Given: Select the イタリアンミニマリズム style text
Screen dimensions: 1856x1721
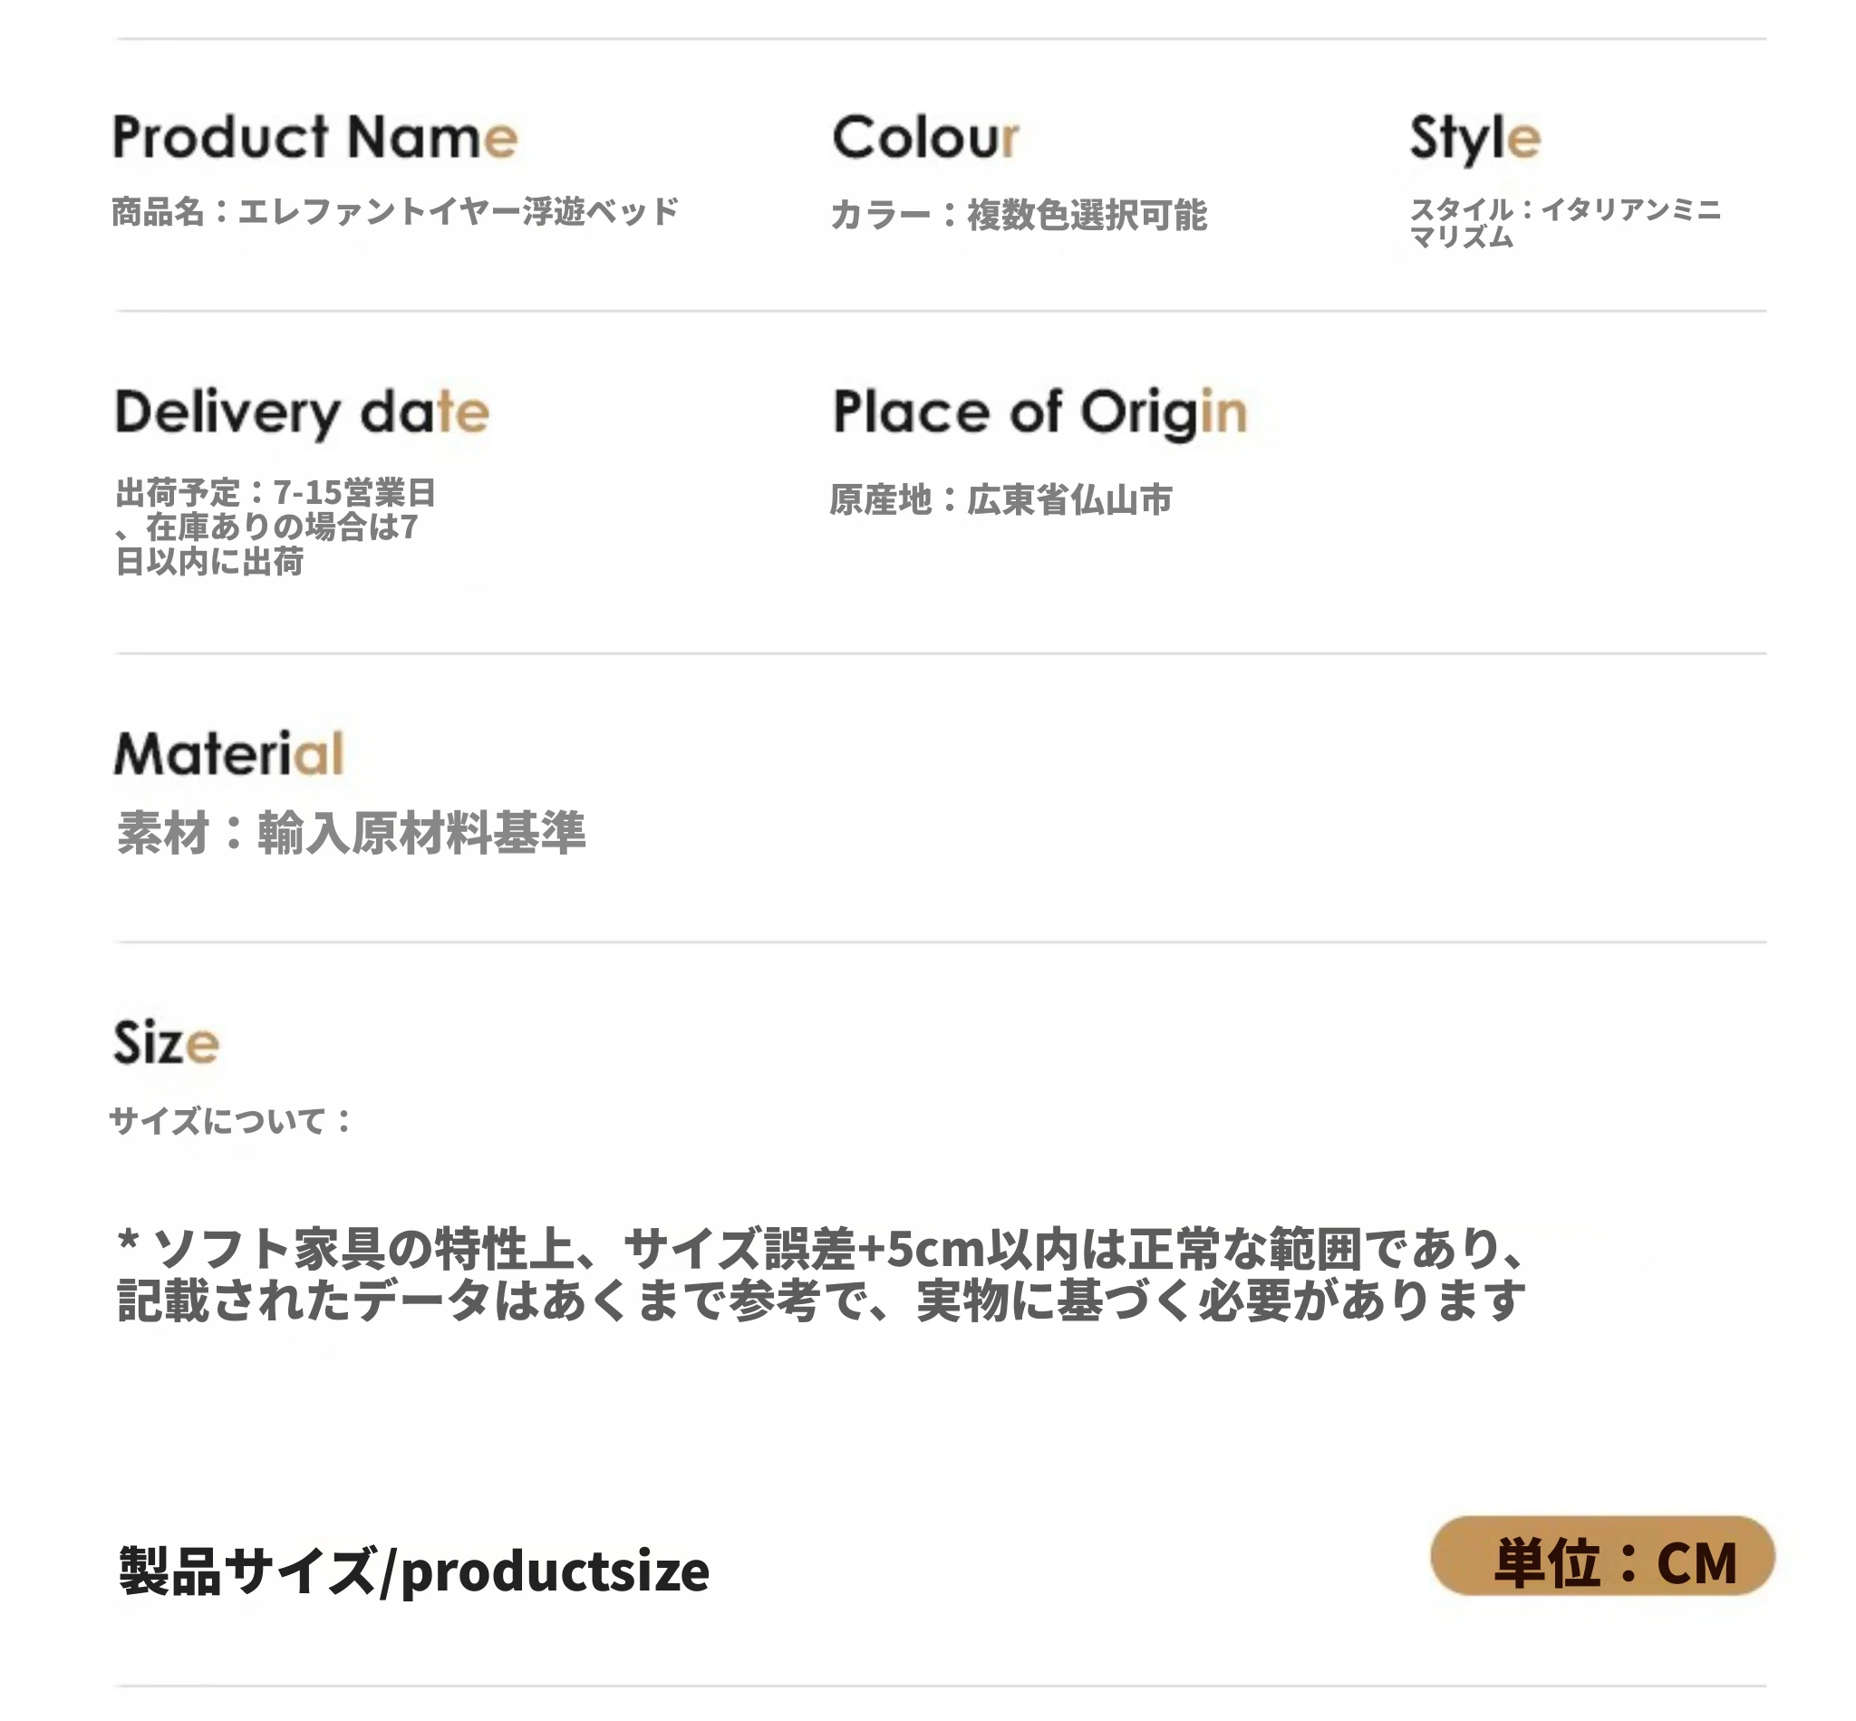Looking at the screenshot, I should point(1564,223).
